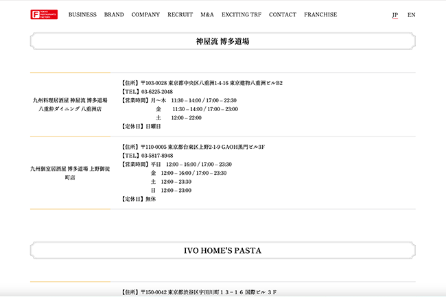The image size is (446, 297).
Task: Select the 八重洲店 store name
Action: 69,104
